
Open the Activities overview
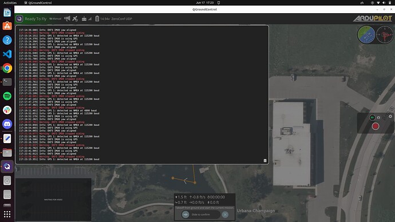(10, 3)
